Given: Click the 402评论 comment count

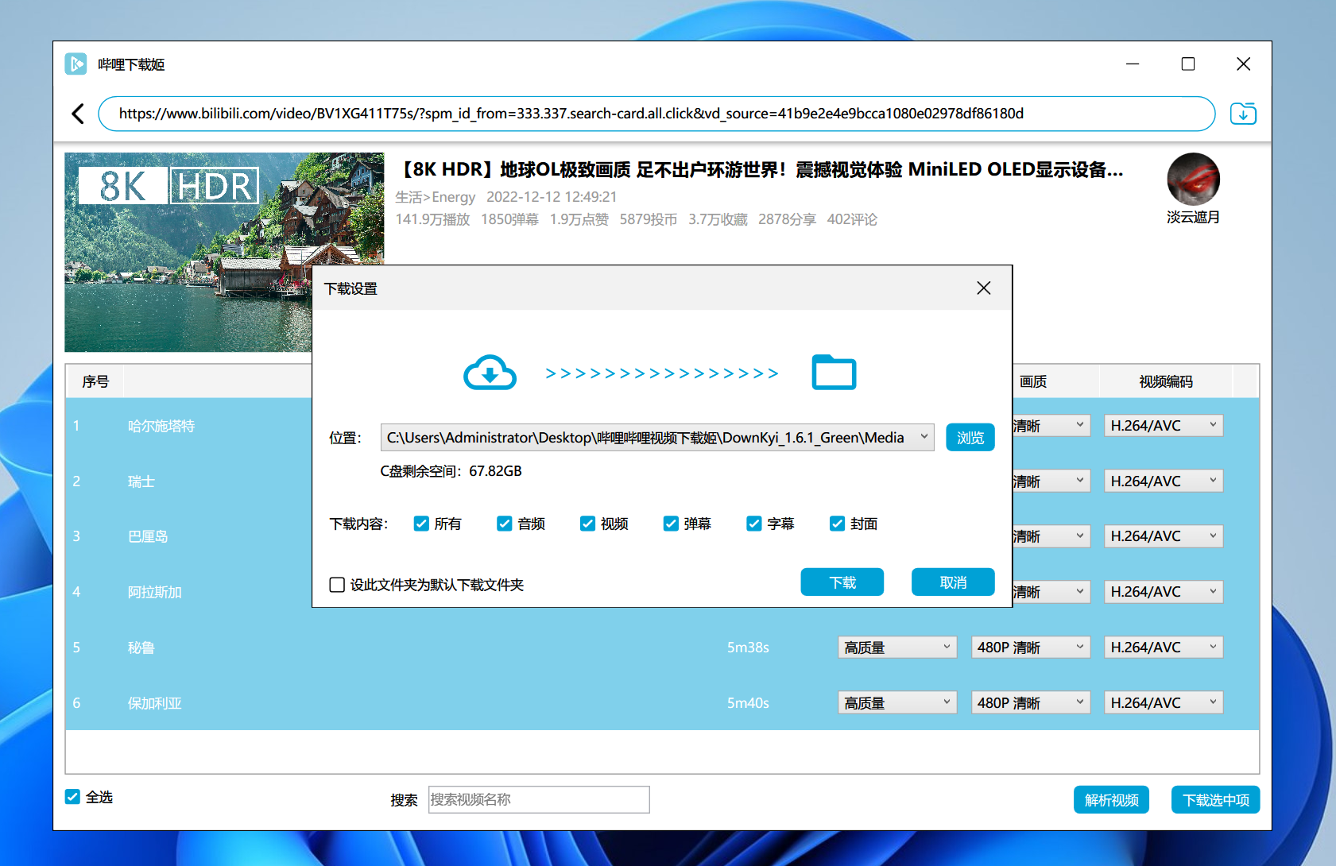Looking at the screenshot, I should coord(852,219).
